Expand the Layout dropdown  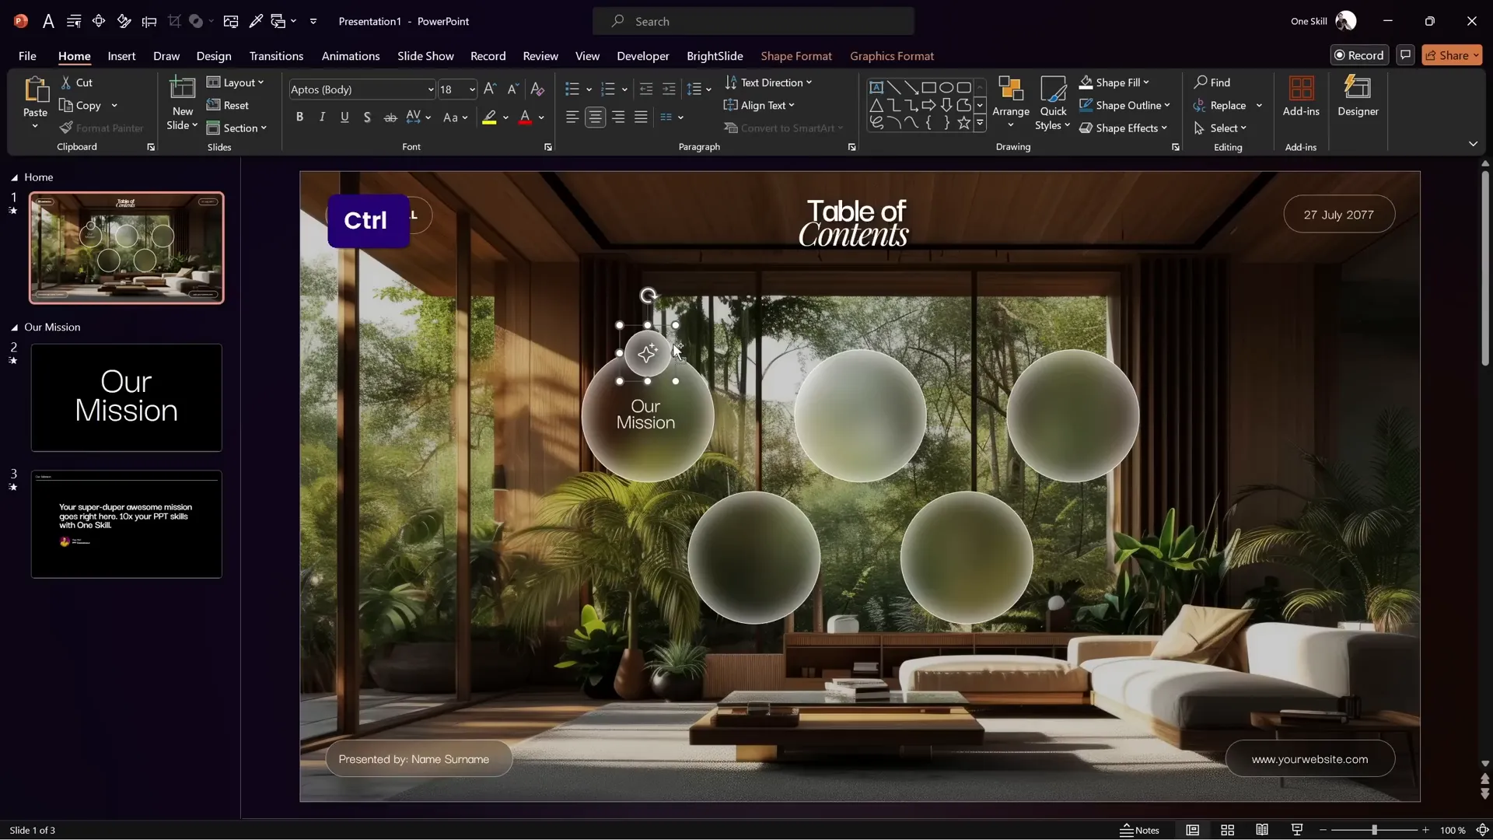[236, 82]
